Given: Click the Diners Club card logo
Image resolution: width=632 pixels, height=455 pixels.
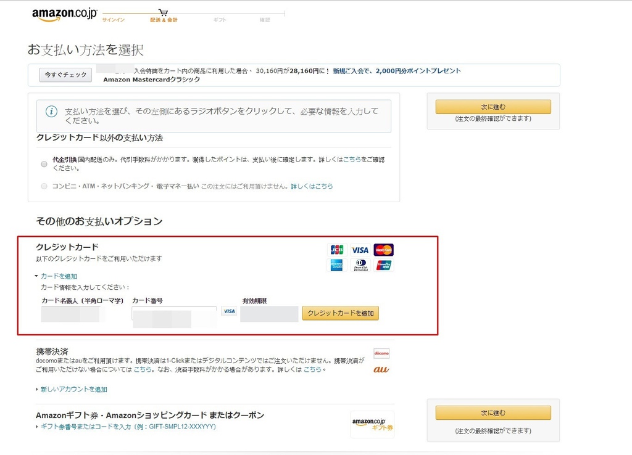Looking at the screenshot, I should tap(360, 265).
